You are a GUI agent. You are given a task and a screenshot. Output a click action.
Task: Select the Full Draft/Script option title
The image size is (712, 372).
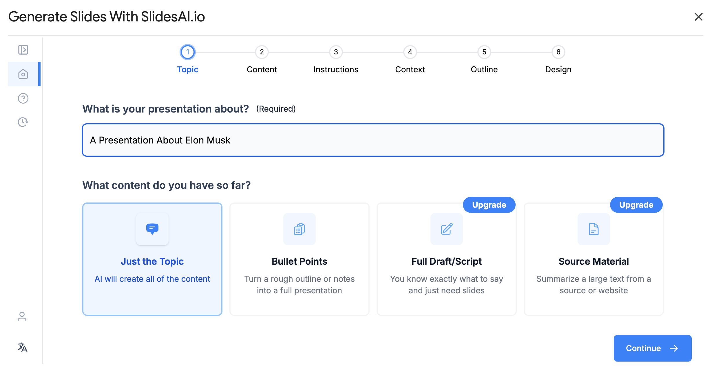tap(447, 261)
